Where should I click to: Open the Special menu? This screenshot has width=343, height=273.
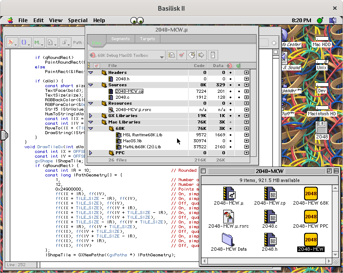pos(78,21)
